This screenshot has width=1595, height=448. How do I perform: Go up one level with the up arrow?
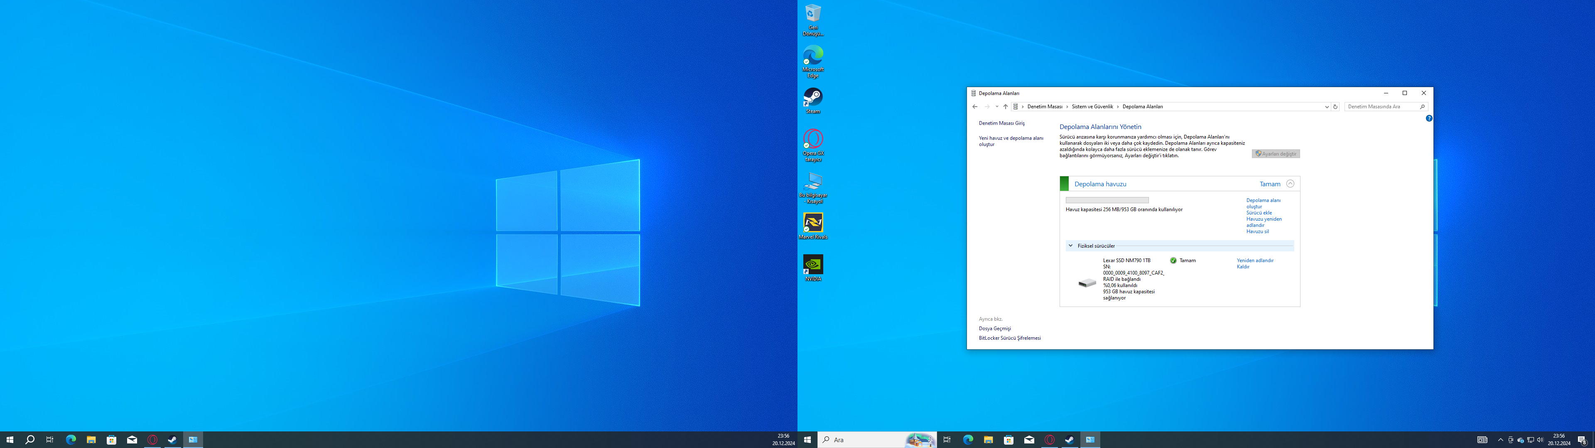(x=1006, y=107)
